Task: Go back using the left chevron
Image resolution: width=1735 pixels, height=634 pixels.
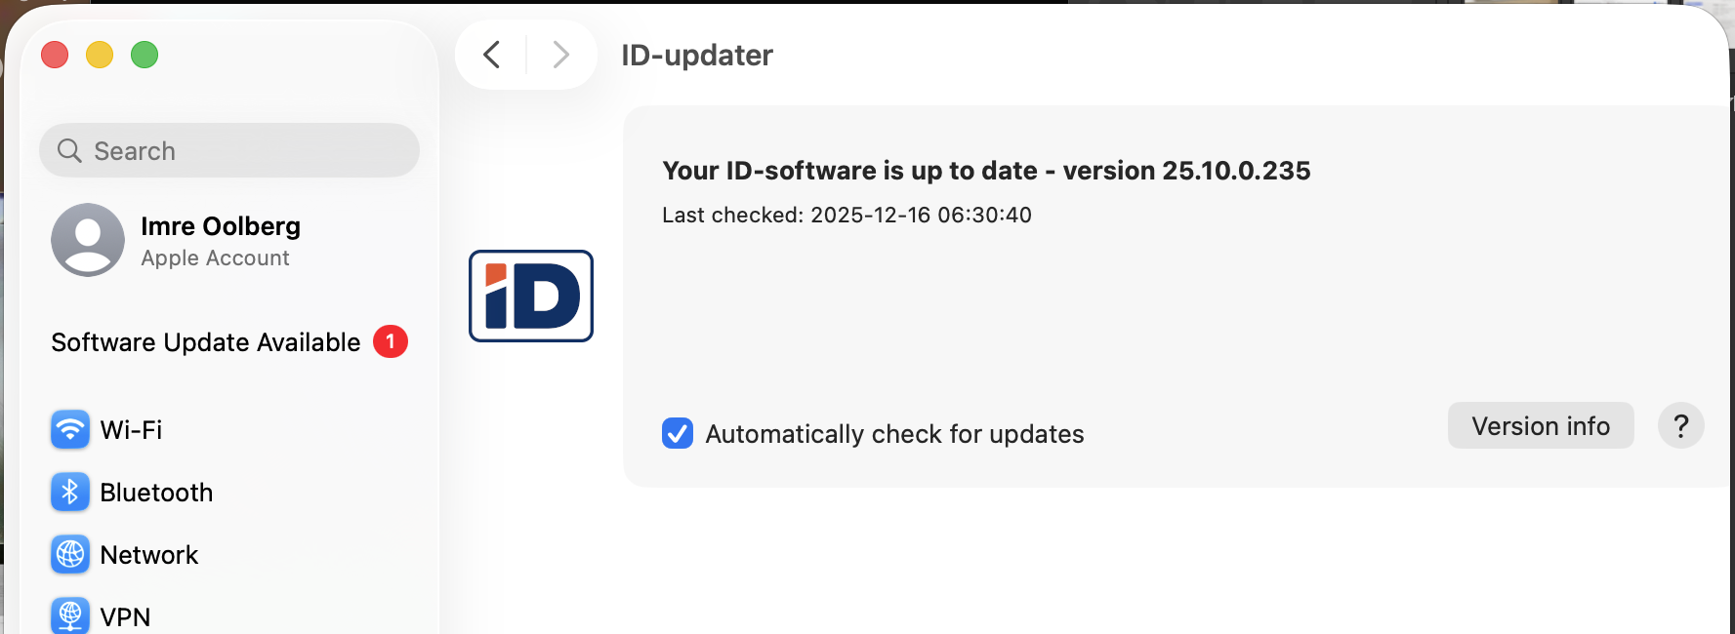Action: click(x=492, y=55)
